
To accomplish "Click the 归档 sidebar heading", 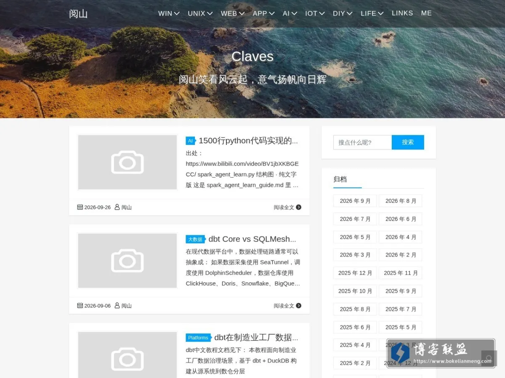I will [x=340, y=179].
